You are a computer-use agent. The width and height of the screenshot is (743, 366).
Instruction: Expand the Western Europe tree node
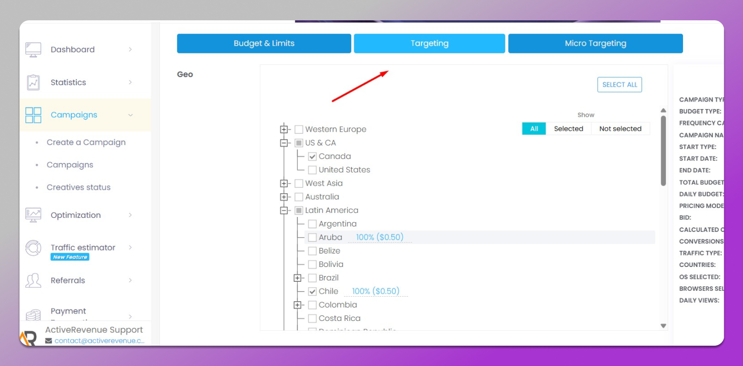coord(284,129)
